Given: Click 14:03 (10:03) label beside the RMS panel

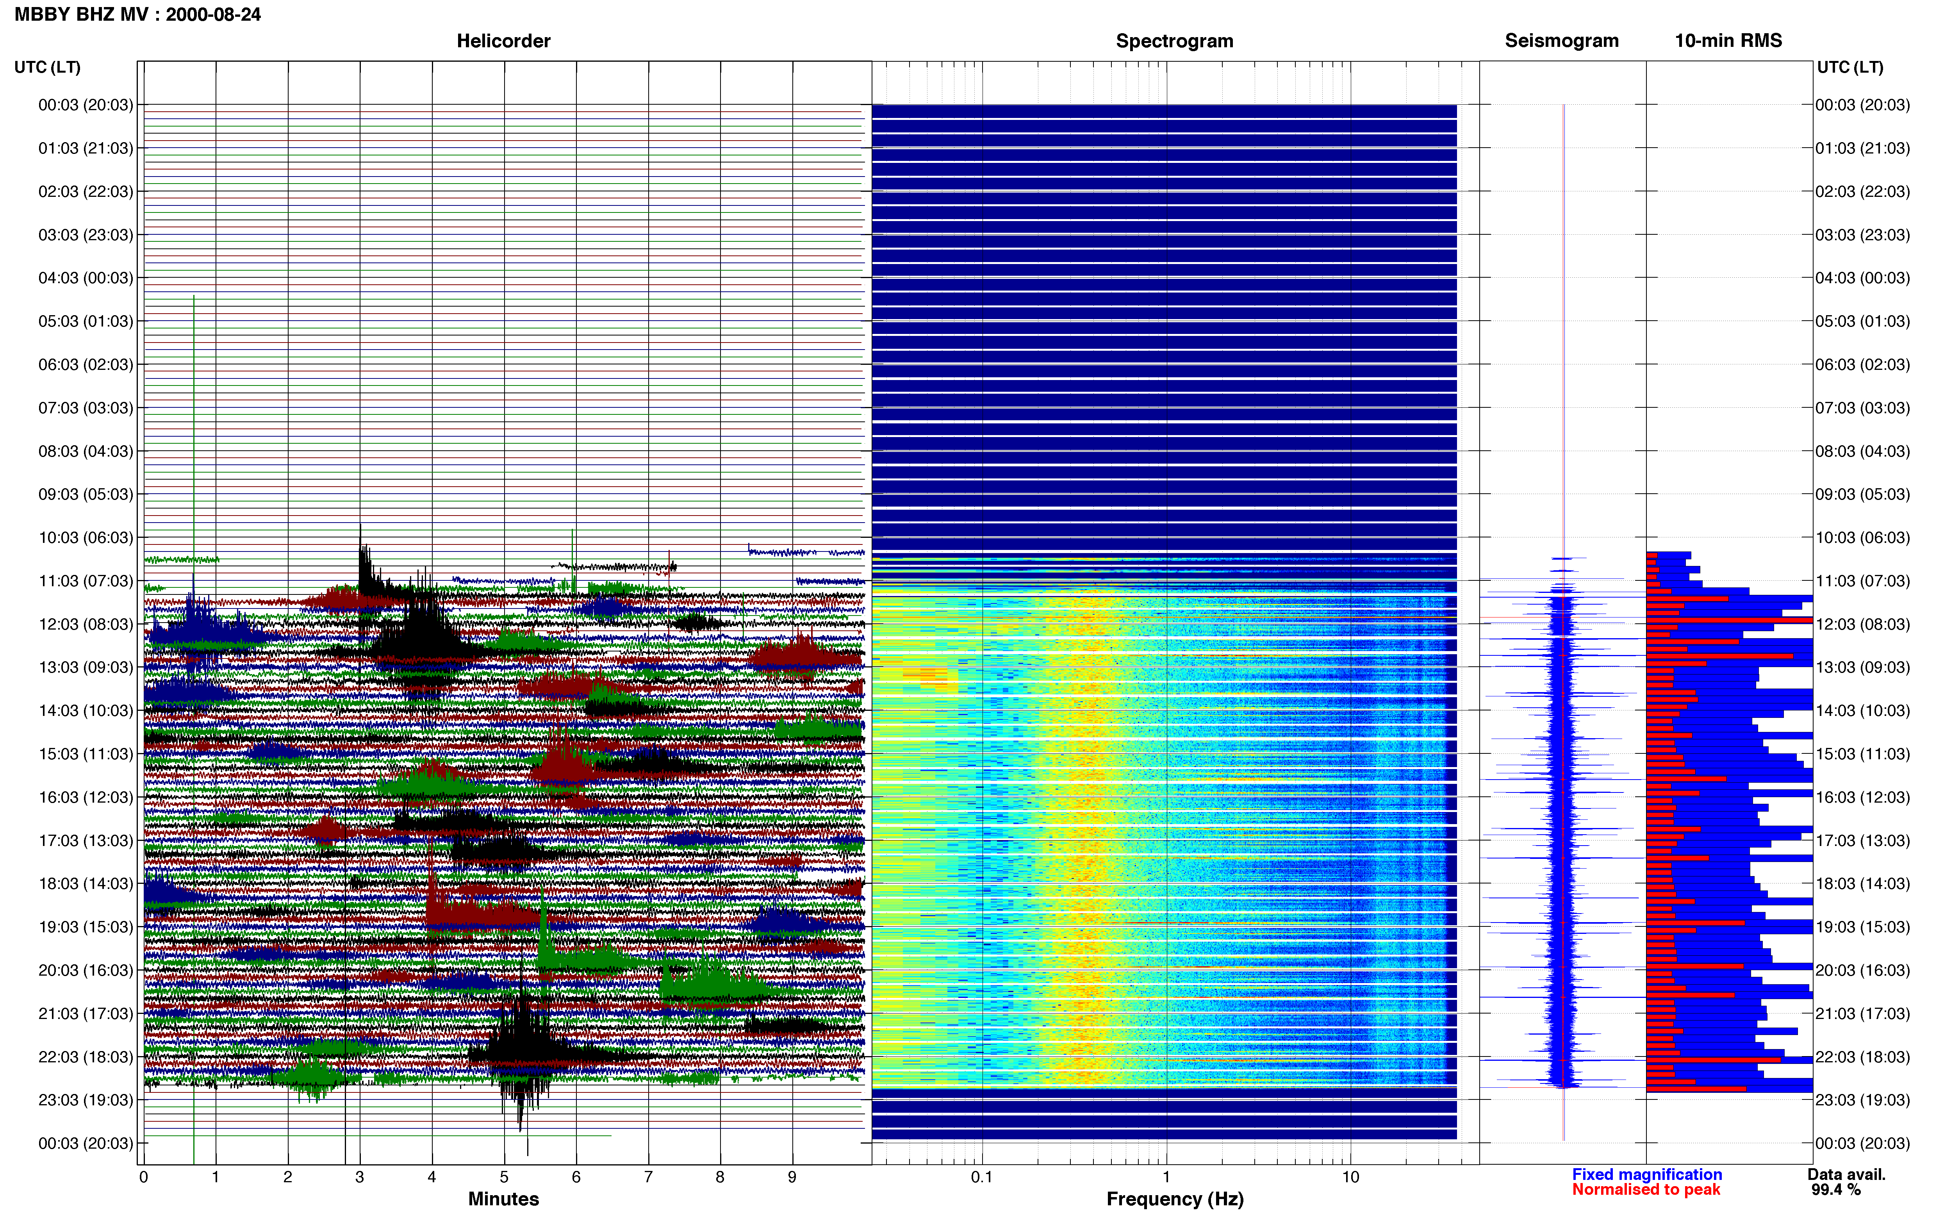Looking at the screenshot, I should pyautogui.click(x=1863, y=710).
